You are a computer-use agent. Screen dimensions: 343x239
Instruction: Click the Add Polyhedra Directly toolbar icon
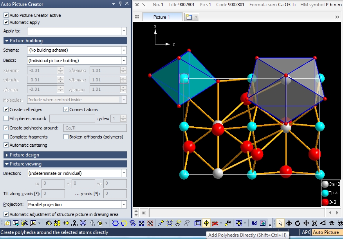pos(206,223)
